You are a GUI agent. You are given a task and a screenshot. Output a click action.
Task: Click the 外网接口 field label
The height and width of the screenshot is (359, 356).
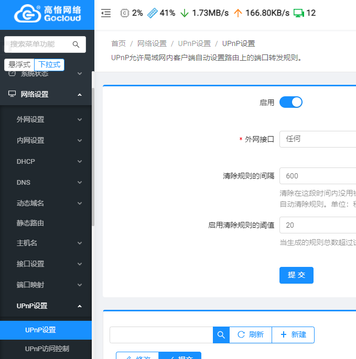pos(260,139)
